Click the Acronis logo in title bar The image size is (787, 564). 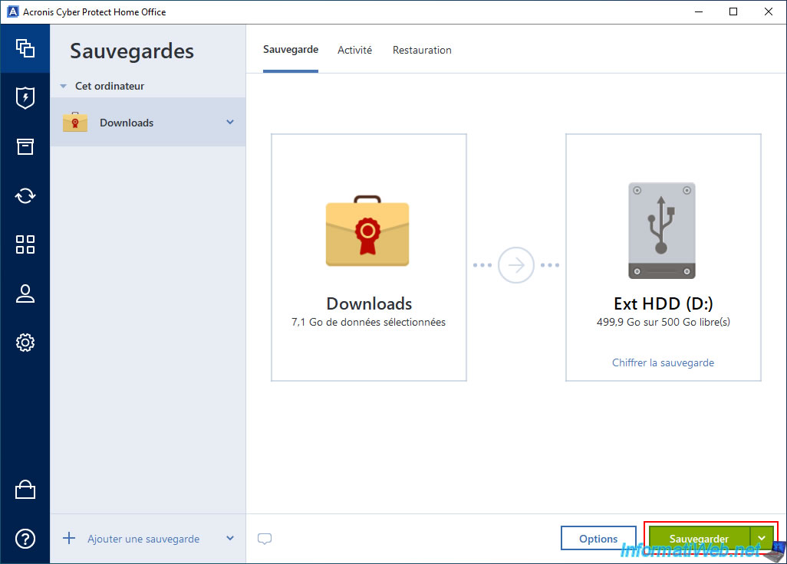click(12, 11)
